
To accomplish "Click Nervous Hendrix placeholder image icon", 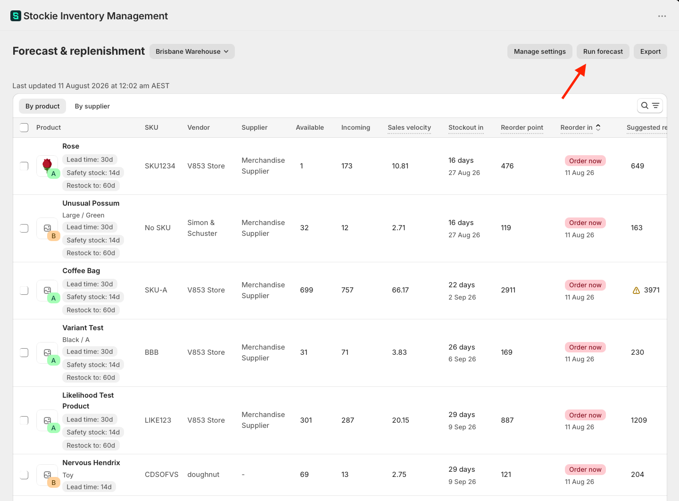I will [x=47, y=475].
